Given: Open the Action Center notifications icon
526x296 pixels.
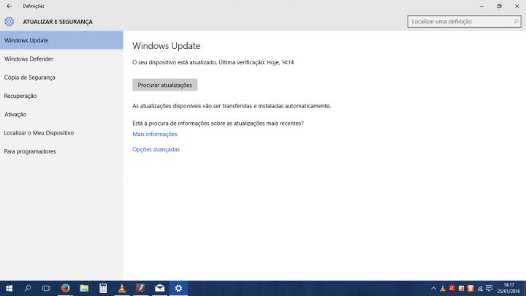Looking at the screenshot, I should click(489, 288).
